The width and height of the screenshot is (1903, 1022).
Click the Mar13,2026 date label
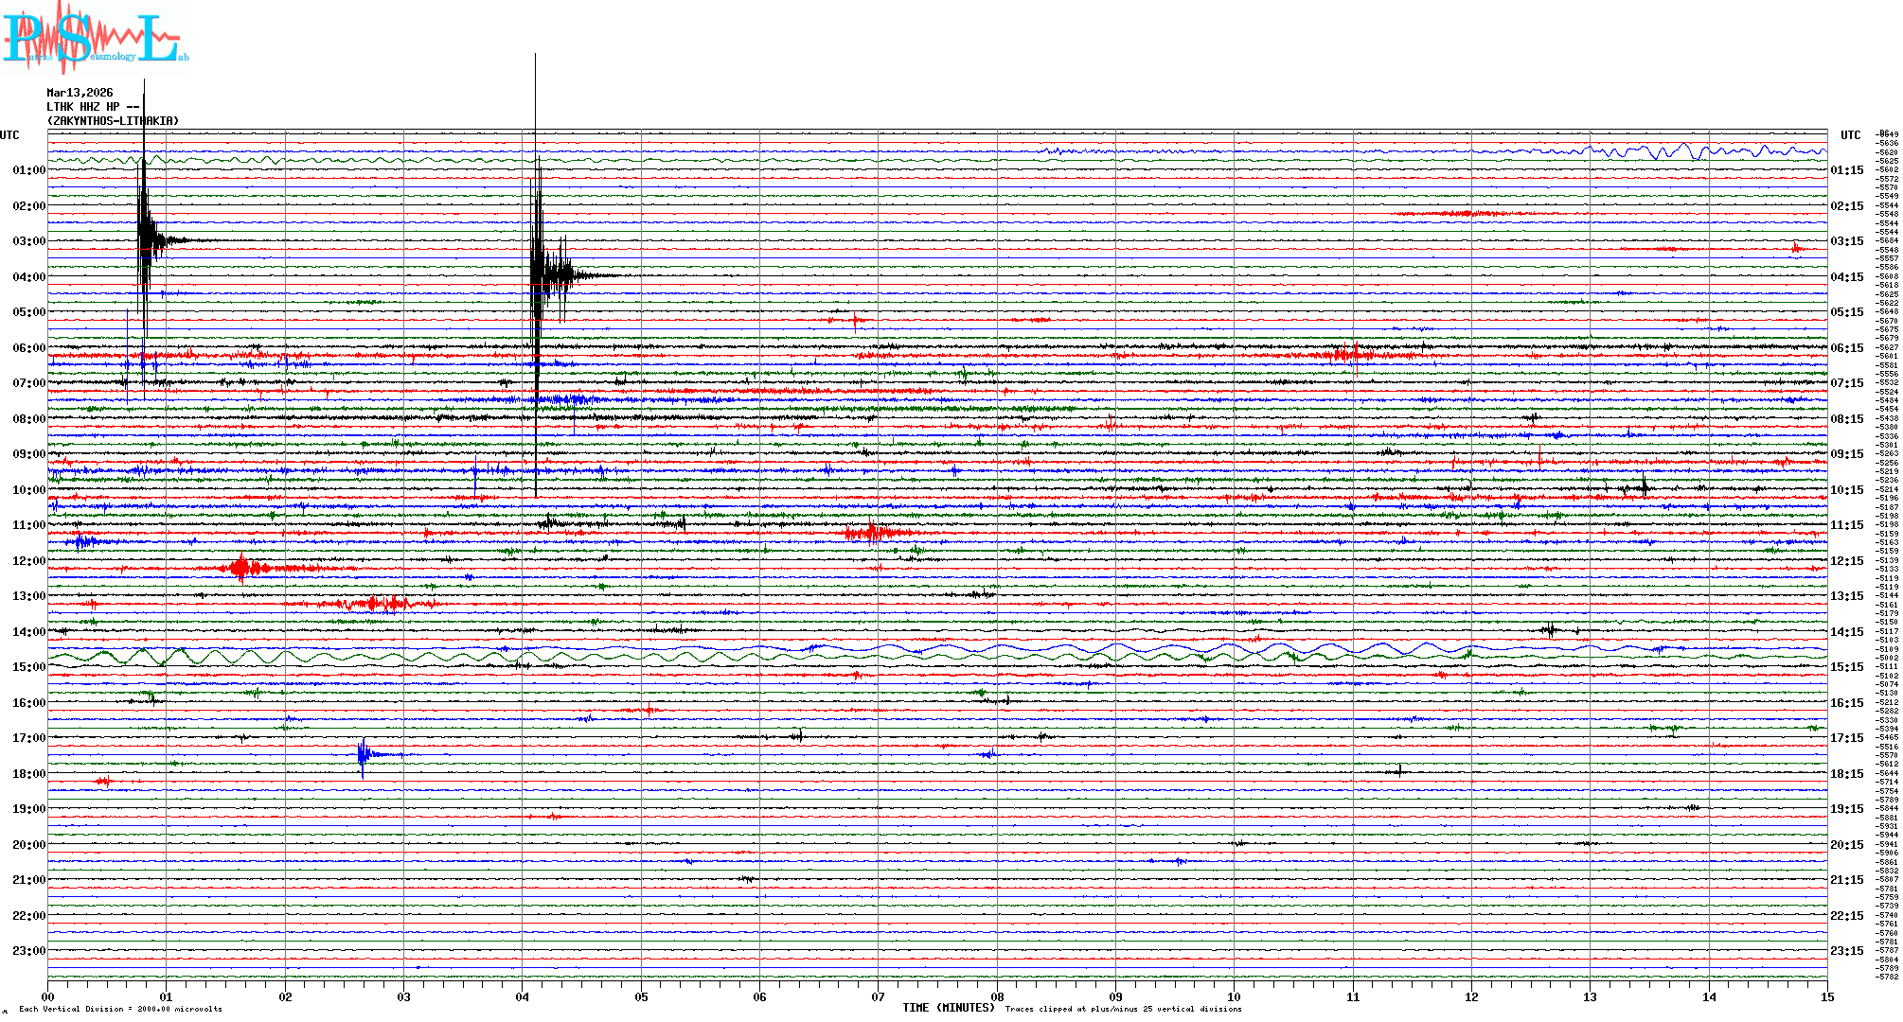(80, 93)
